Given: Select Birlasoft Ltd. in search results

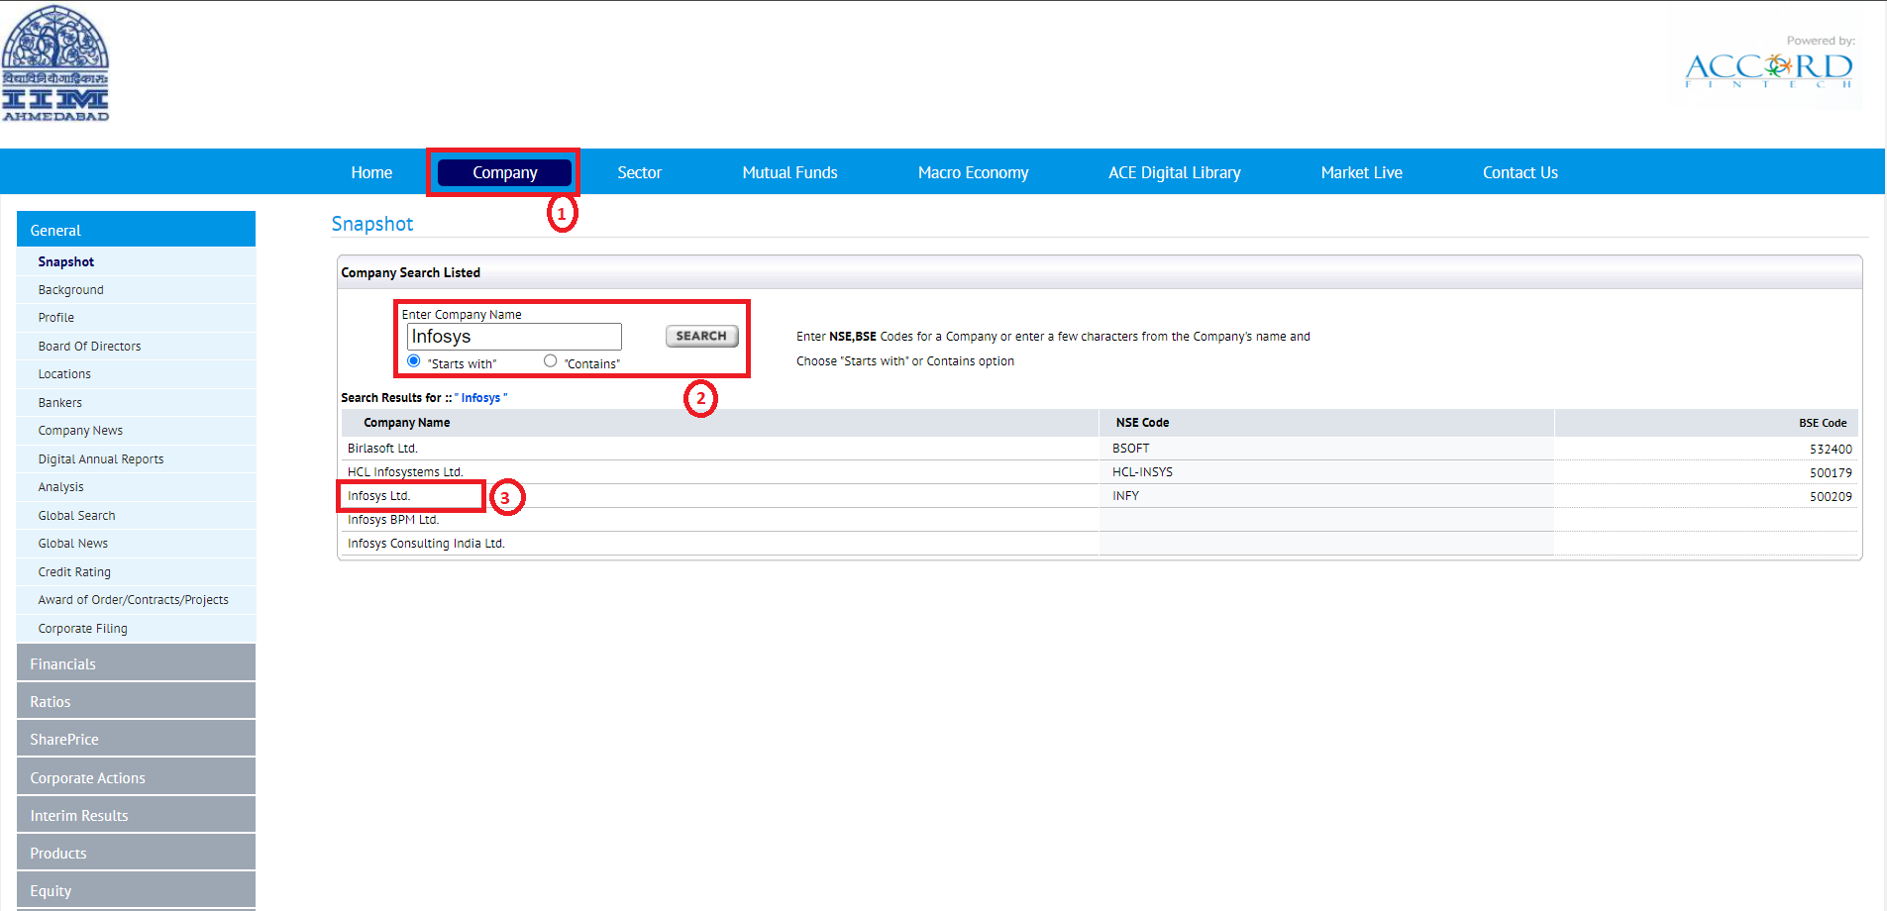Looking at the screenshot, I should point(382,449).
